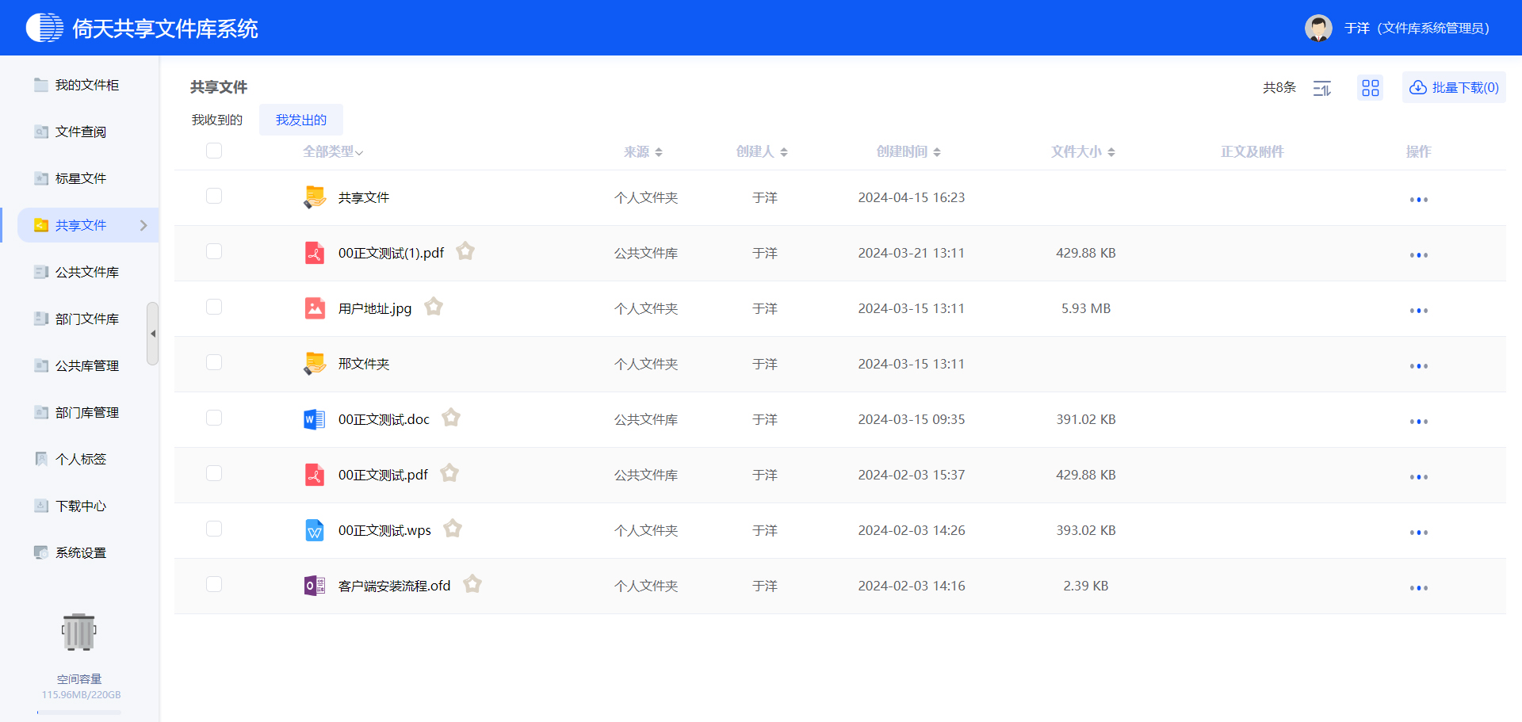Image resolution: width=1522 pixels, height=722 pixels.
Task: Star the file 客户端安装流程.ofd
Action: [x=472, y=584]
